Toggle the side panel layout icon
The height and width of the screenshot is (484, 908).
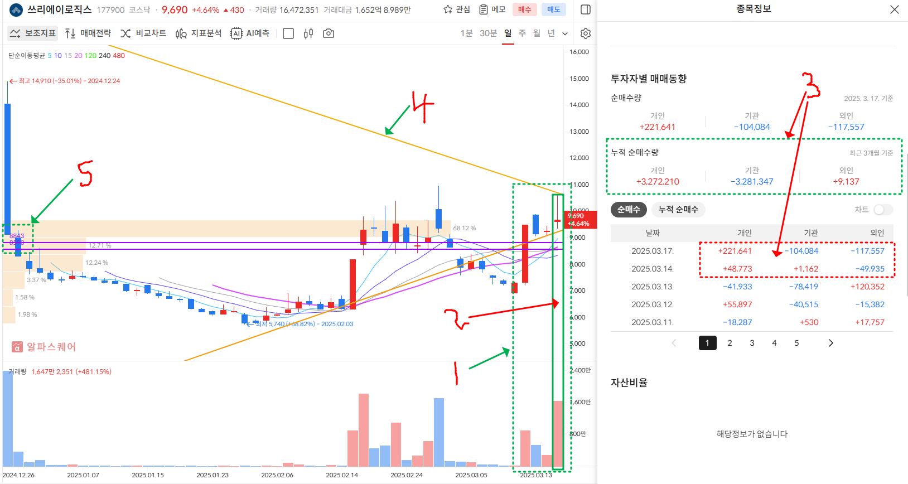[586, 9]
